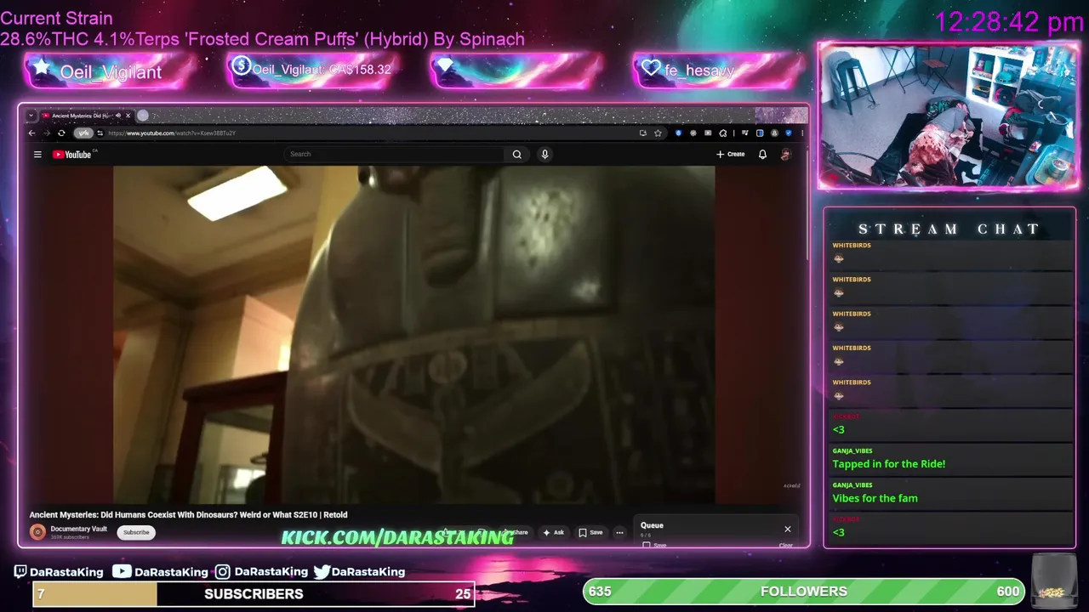This screenshot has height=612, width=1089.
Task: Open the browser three-dot menu
Action: coord(802,133)
